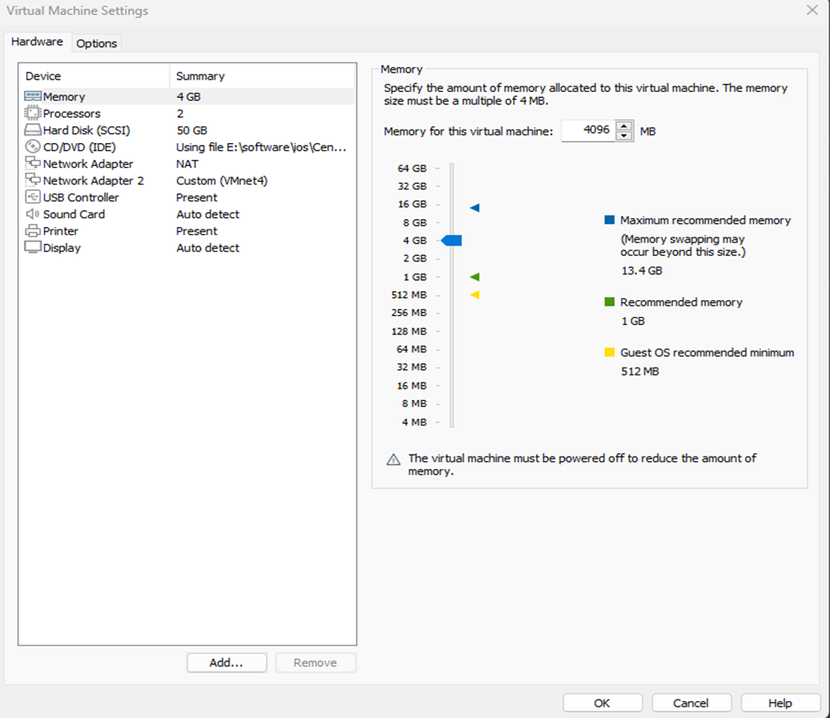The image size is (830, 718).
Task: Select the Hard Disk (SCSI) row label
Action: (87, 131)
